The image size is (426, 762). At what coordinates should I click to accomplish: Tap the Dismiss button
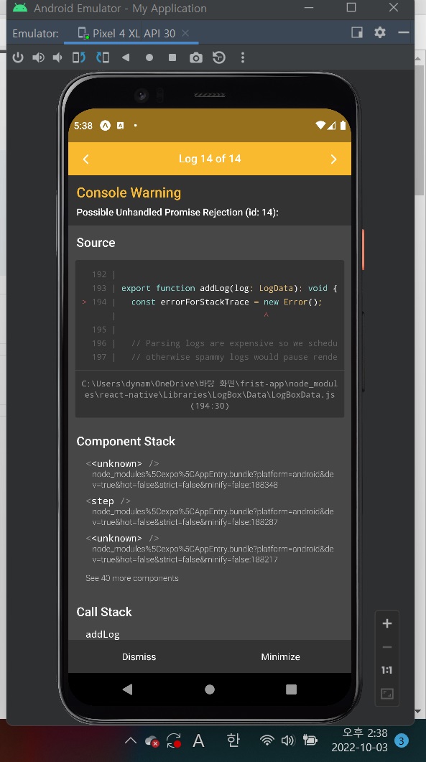[x=139, y=656]
